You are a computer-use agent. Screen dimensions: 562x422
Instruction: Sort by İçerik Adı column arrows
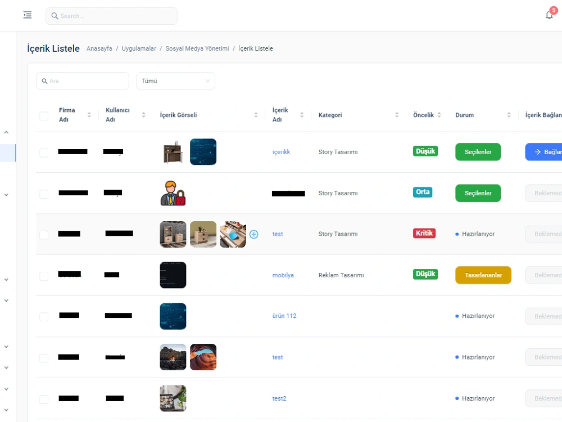click(302, 115)
